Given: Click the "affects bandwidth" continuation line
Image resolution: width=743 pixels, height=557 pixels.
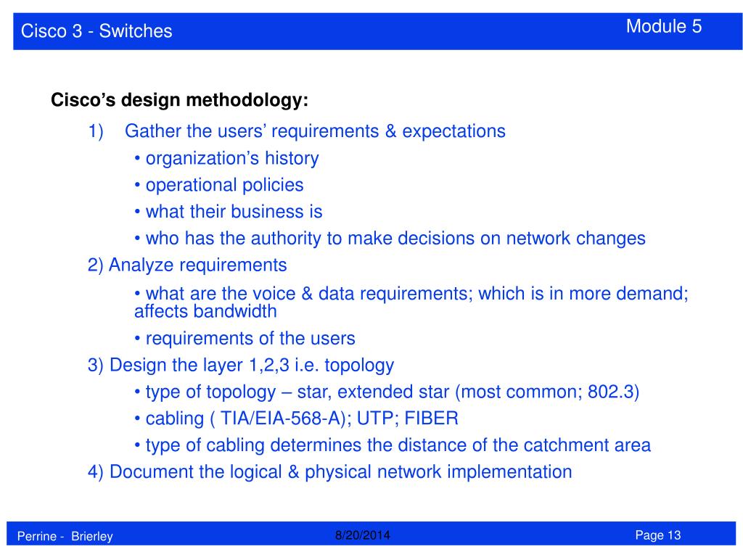Looking at the screenshot, I should (x=205, y=312).
